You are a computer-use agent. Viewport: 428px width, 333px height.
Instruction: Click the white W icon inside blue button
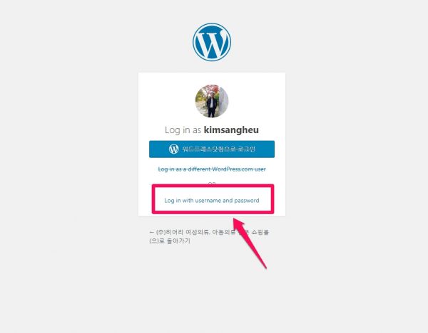tap(173, 149)
